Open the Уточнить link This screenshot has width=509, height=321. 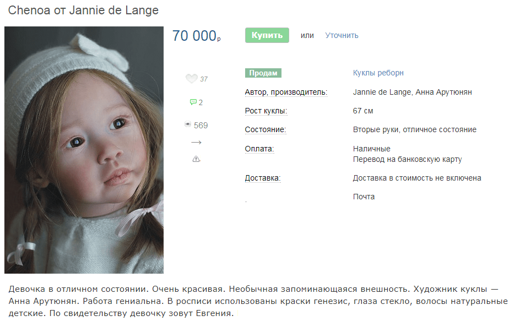coord(342,35)
